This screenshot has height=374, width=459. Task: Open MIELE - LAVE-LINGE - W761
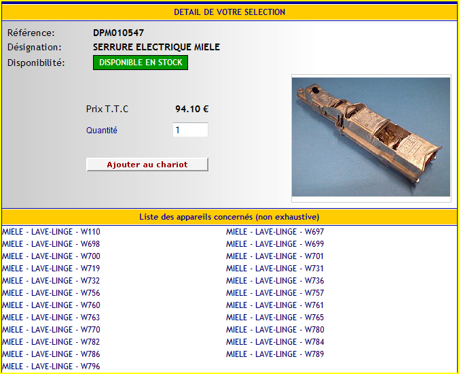[274, 305]
